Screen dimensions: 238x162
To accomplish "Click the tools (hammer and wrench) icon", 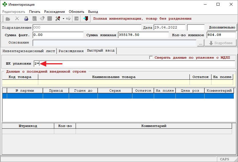I will pyautogui.click(x=57, y=19).
